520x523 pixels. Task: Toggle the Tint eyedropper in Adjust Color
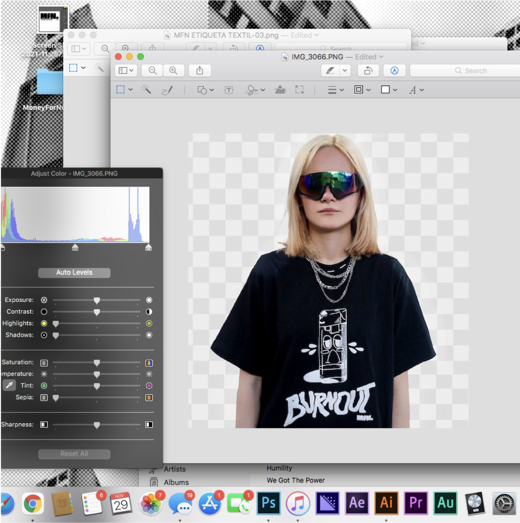(x=9, y=385)
